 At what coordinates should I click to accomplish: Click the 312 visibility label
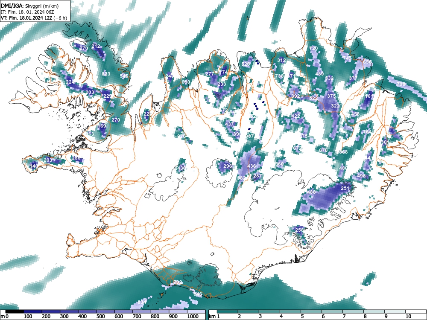(x=281, y=61)
